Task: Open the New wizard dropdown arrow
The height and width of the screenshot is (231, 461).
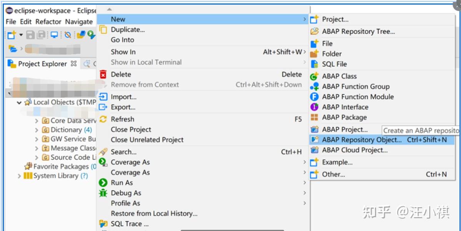Action: coord(21,35)
